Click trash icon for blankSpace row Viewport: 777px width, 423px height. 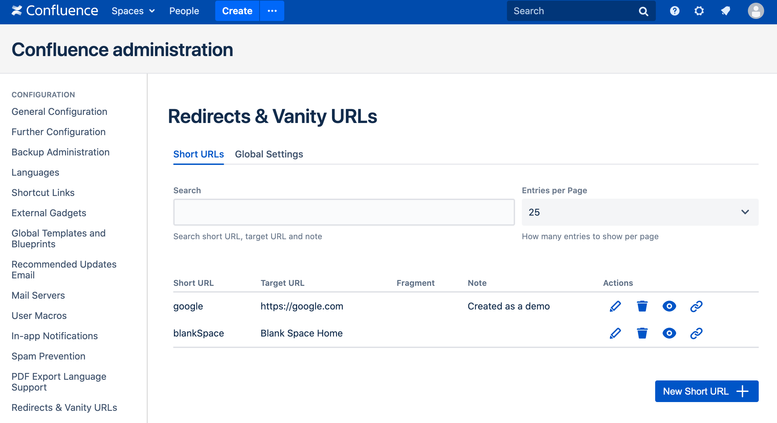(642, 333)
